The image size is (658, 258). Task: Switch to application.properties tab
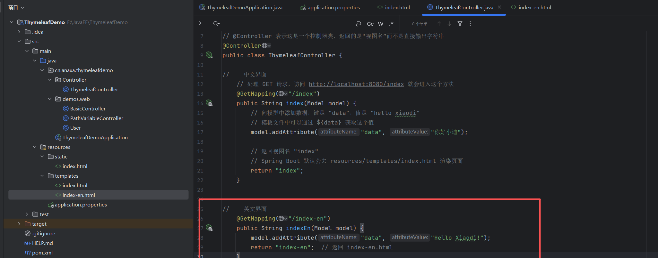(x=330, y=7)
